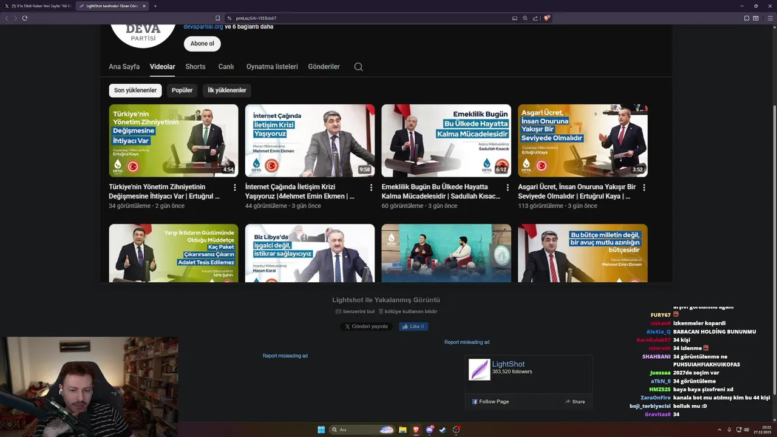Open the Emeklilik Bugün Bu Ülkede video title
The height and width of the screenshot is (437, 777).
[441, 192]
